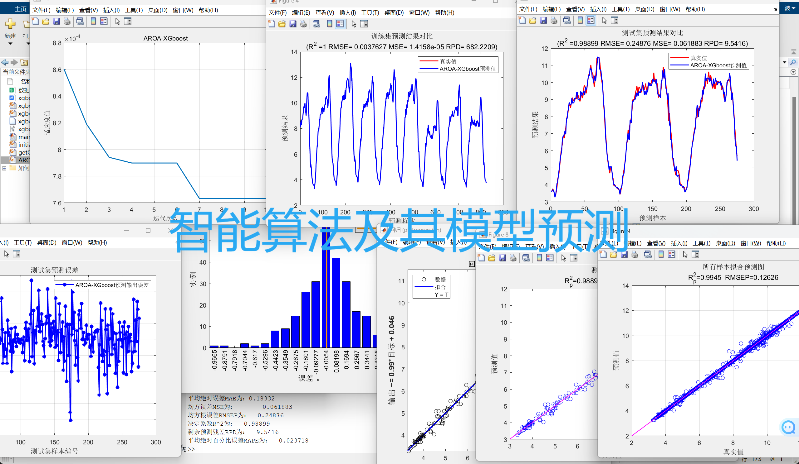This screenshot has width=799, height=464.
Task: Click the blue AROA-XGboost预测值 legend line in Figure 4
Action: click(428, 69)
